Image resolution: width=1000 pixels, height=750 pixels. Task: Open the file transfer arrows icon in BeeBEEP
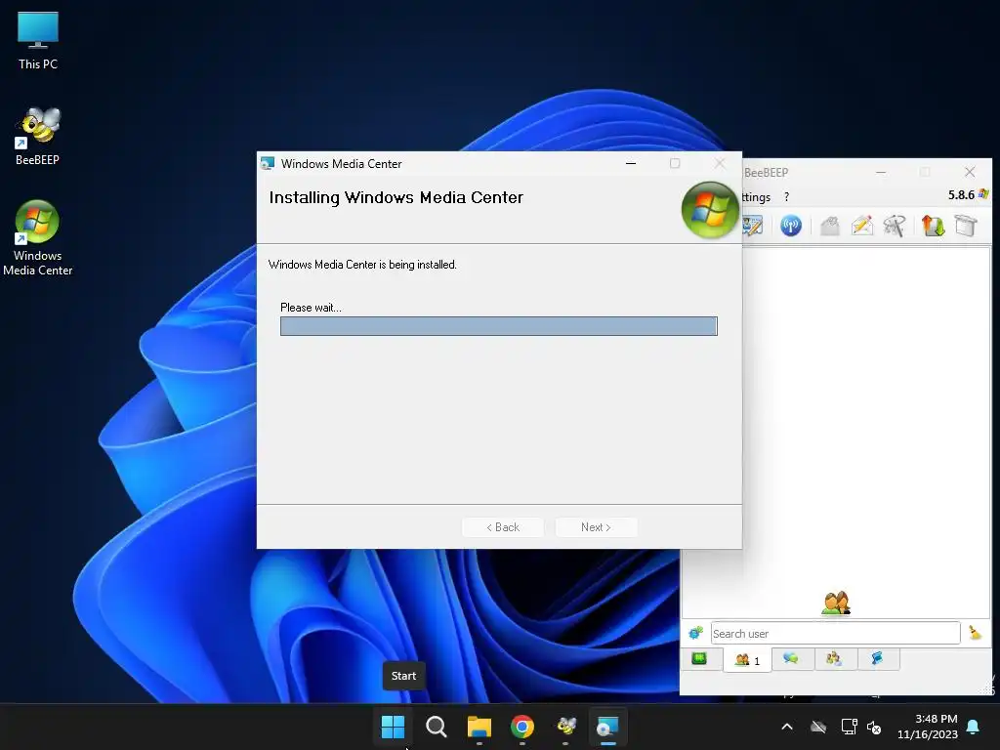[x=933, y=226]
